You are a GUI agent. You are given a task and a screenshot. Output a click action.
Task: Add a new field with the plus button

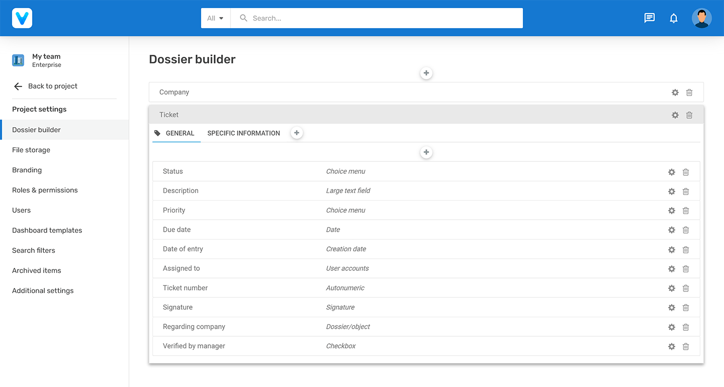[x=426, y=152]
